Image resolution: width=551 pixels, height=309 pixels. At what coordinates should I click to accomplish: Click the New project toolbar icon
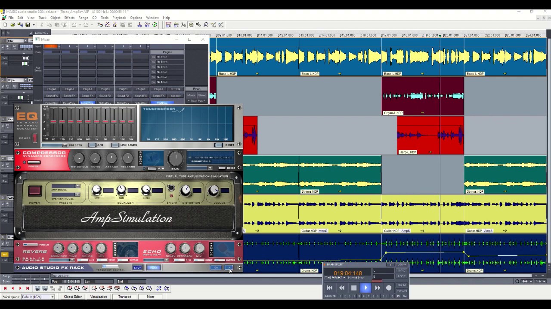click(x=5, y=25)
